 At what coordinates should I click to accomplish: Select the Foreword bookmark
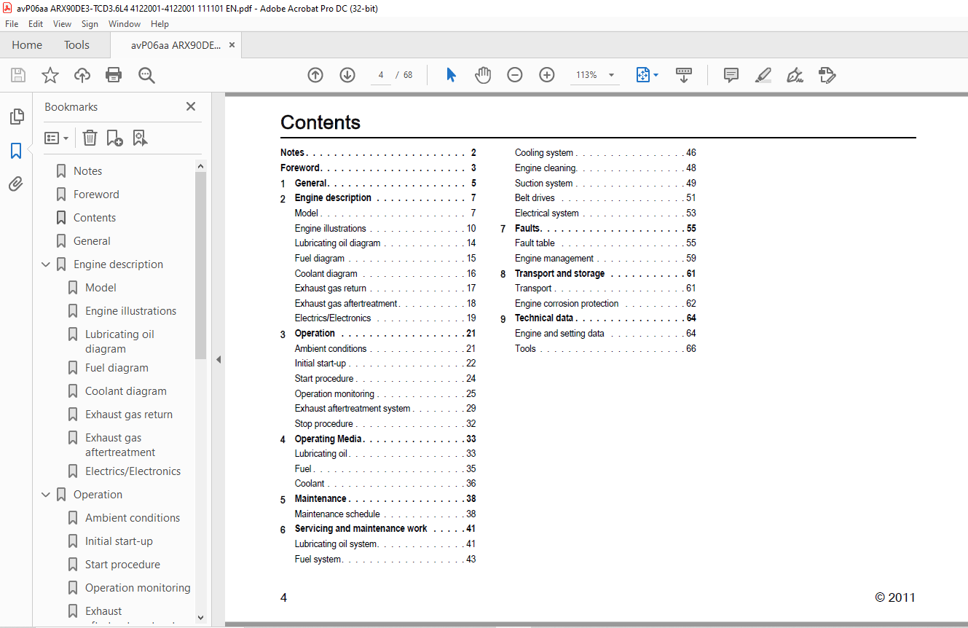click(96, 195)
